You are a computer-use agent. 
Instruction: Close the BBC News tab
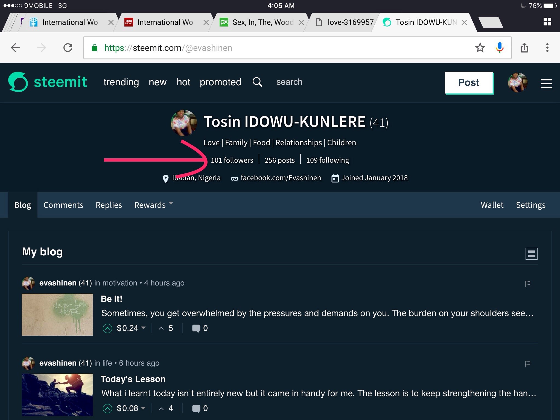point(206,22)
